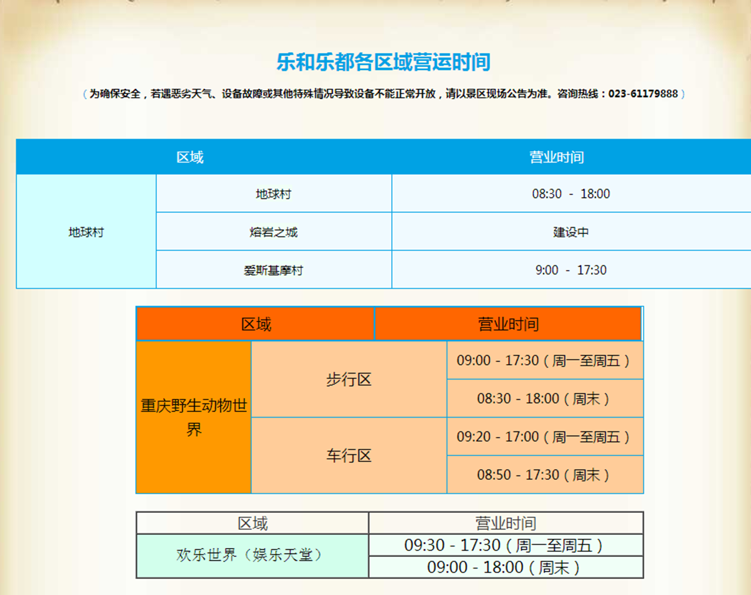Select the hotline number 023-61179888
The image size is (751, 595).
(x=643, y=94)
